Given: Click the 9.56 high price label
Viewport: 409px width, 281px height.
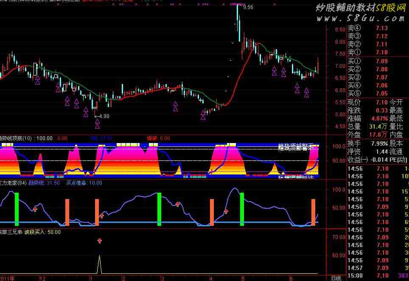Looking at the screenshot, I should [248, 8].
